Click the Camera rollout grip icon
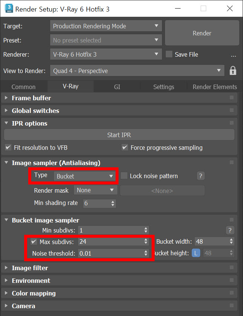 click(231, 306)
